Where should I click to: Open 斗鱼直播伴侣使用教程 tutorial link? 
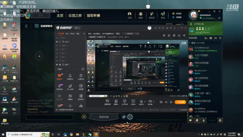click(x=66, y=110)
